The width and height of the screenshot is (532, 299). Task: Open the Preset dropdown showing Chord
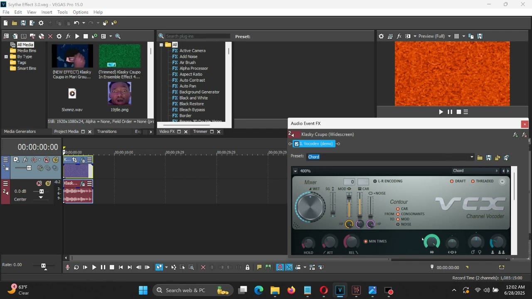coord(471,157)
